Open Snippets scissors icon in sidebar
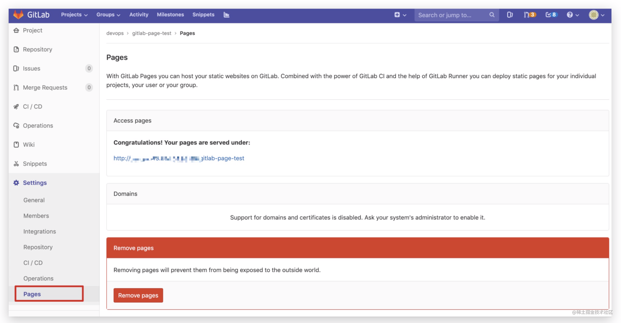This screenshot has width=621, height=323. point(16,164)
